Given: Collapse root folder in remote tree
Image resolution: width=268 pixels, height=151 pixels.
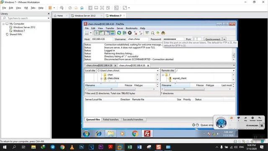Looking at the screenshot, I should [163, 75].
